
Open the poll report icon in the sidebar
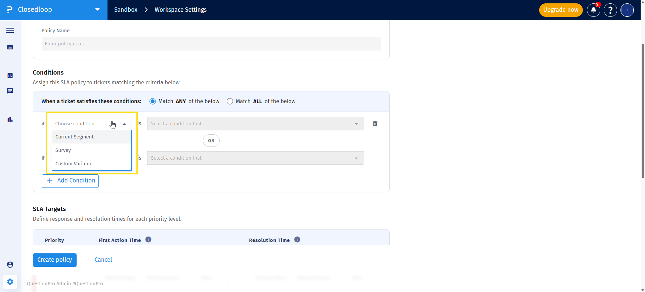(10, 76)
